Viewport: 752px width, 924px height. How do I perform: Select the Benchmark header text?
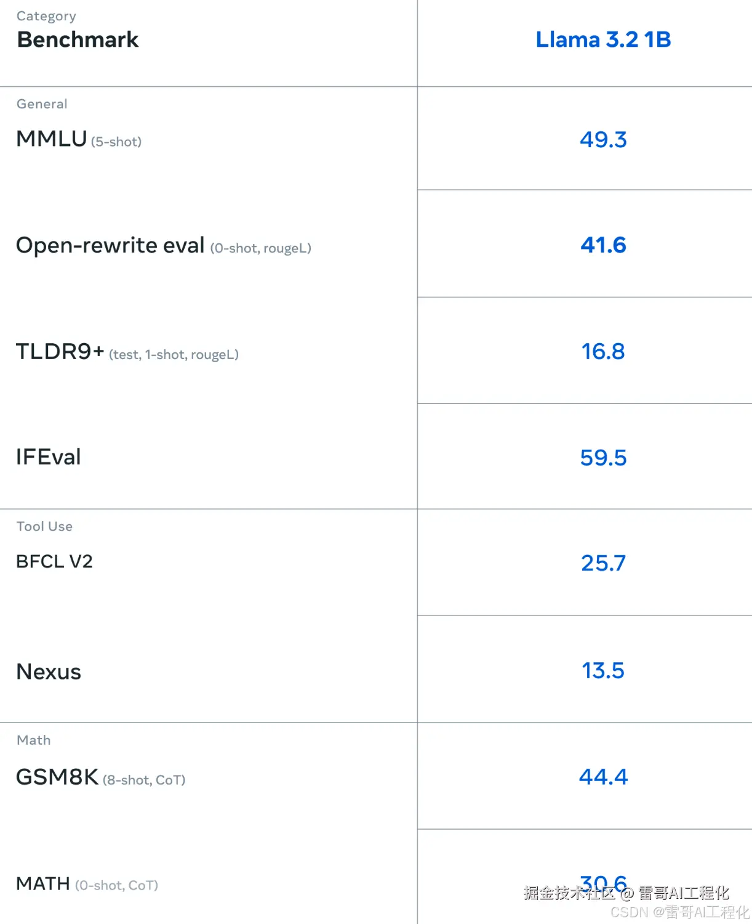point(78,39)
